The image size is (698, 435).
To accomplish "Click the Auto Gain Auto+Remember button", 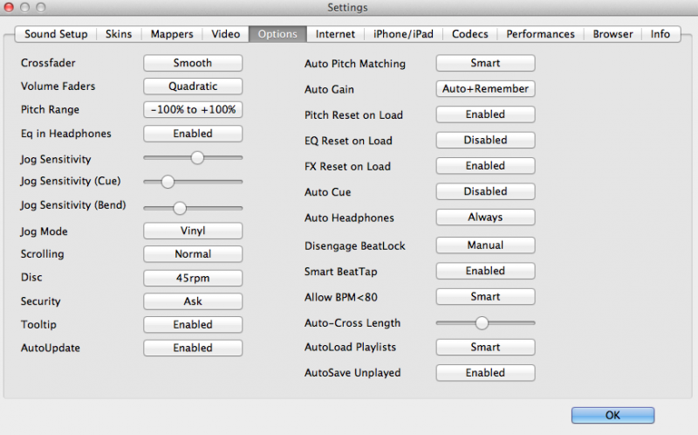I will [485, 88].
